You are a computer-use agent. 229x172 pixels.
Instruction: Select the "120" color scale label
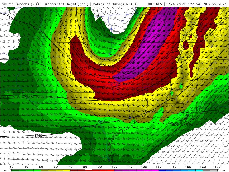click(144, 167)
